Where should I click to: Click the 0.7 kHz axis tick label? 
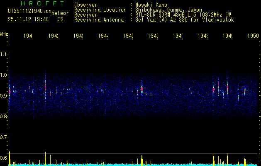[x=3, y=137]
